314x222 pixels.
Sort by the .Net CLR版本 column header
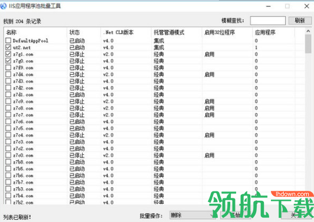pos(118,32)
